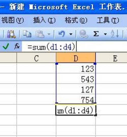Image resolution: width=127 pixels, height=137 pixels.
Task: Click the Insert Hyperlink globe icon
Action: pos(83,34)
